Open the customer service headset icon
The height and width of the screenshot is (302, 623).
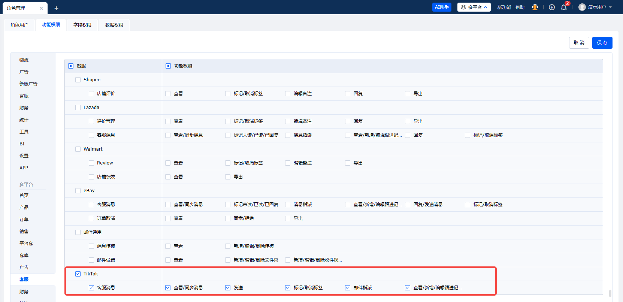(x=535, y=7)
